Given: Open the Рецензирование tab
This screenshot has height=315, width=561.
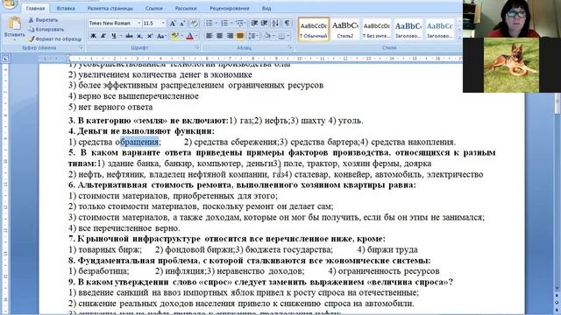Looking at the screenshot, I should 230,8.
